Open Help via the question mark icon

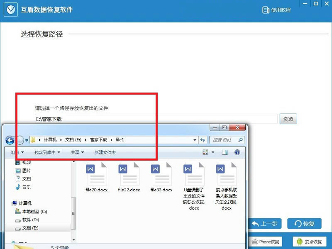pyautogui.click(x=237, y=152)
